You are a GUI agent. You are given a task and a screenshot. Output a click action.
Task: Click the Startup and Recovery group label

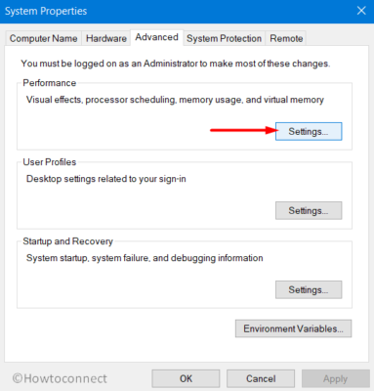(67, 241)
